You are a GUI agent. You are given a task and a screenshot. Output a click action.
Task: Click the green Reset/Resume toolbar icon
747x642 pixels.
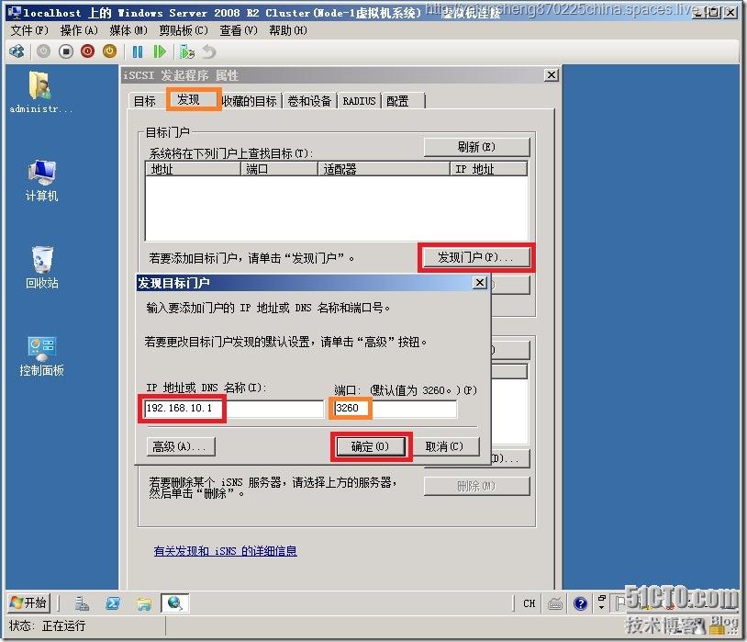(x=160, y=51)
